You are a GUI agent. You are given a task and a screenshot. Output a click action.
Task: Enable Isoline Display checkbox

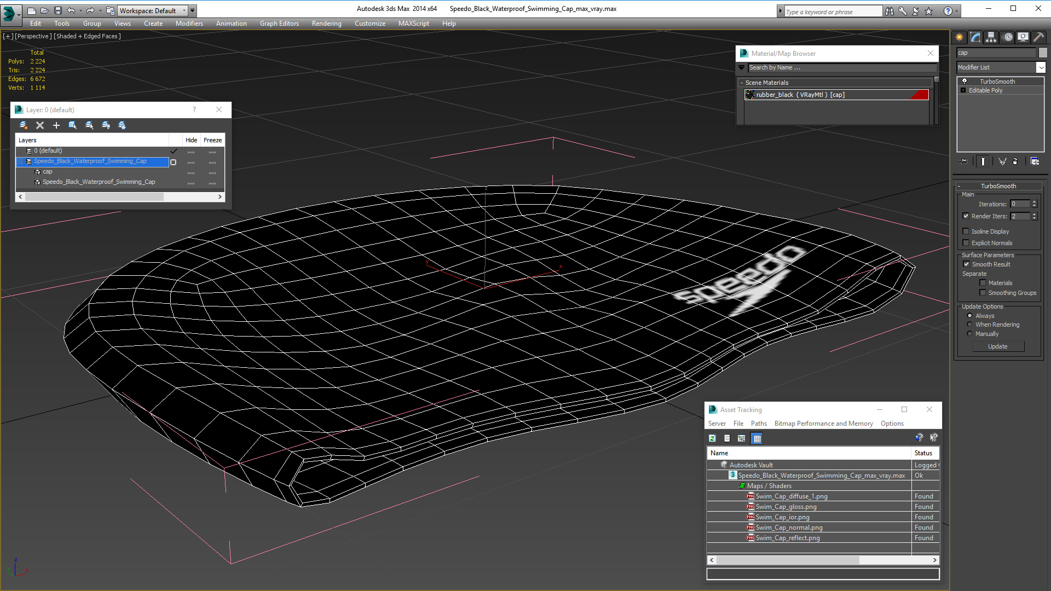966,231
